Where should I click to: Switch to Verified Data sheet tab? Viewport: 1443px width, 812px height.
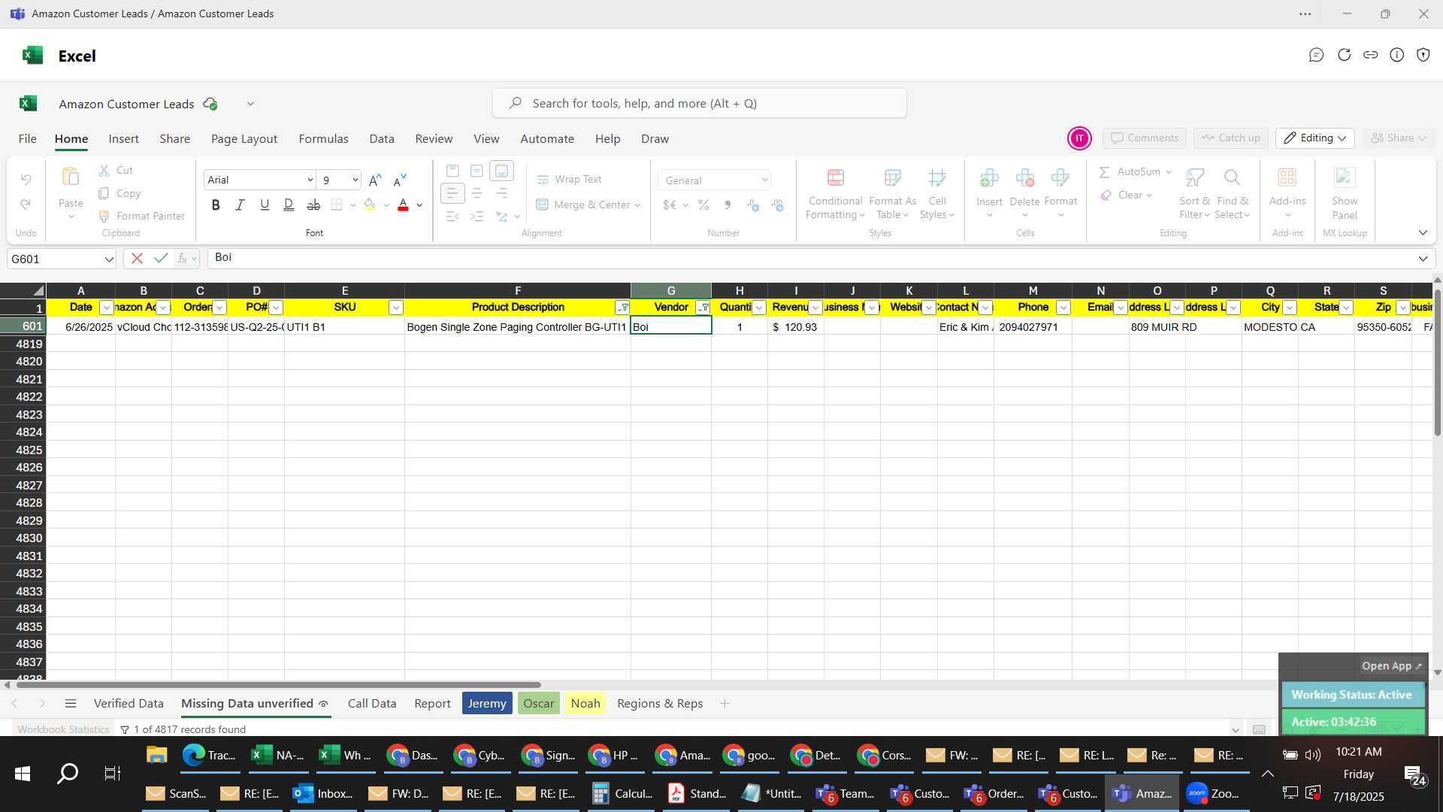(x=129, y=704)
